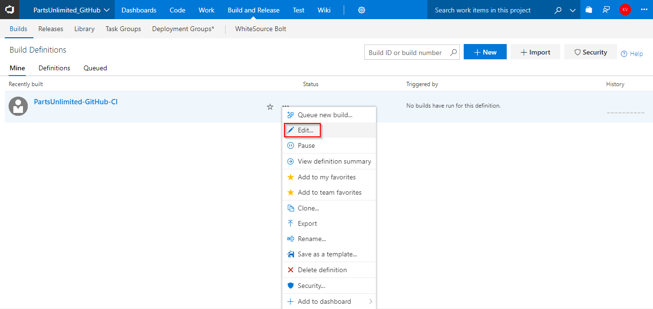Open WhiteSource Bolt tab

tap(261, 29)
